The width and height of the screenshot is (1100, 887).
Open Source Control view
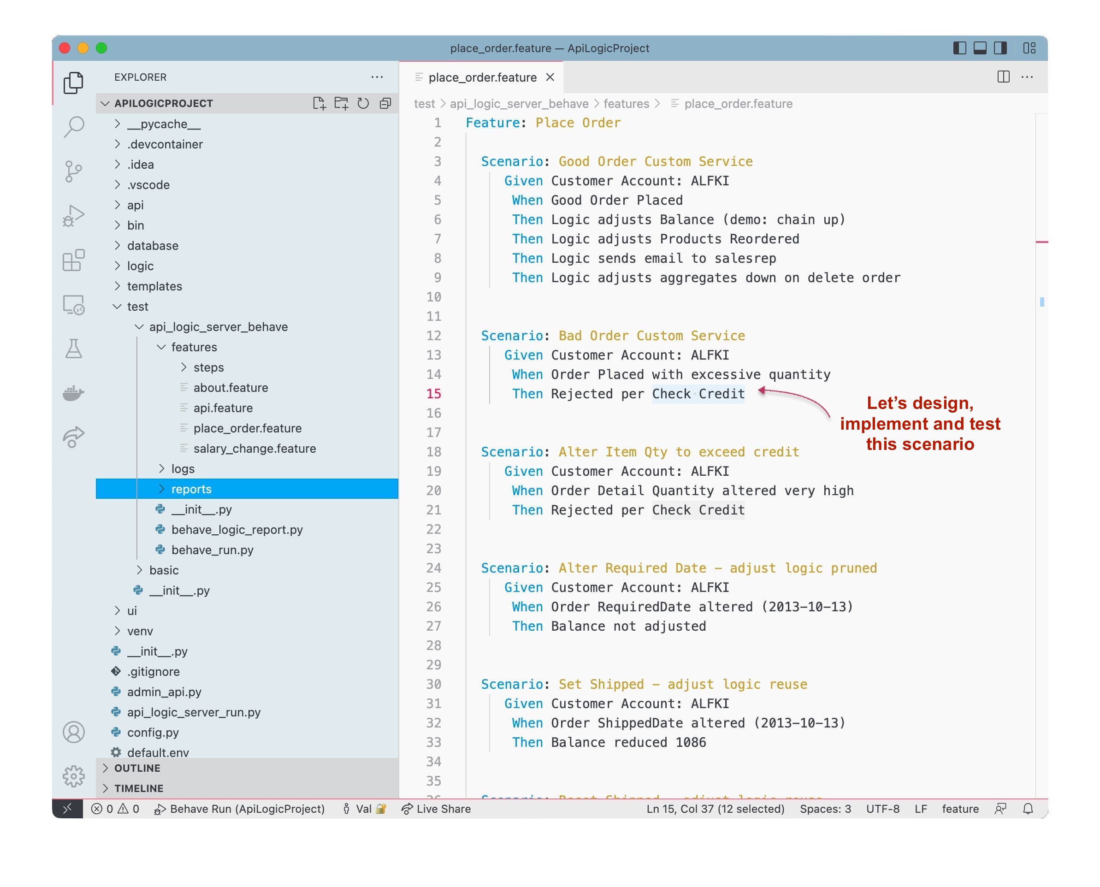tap(74, 171)
